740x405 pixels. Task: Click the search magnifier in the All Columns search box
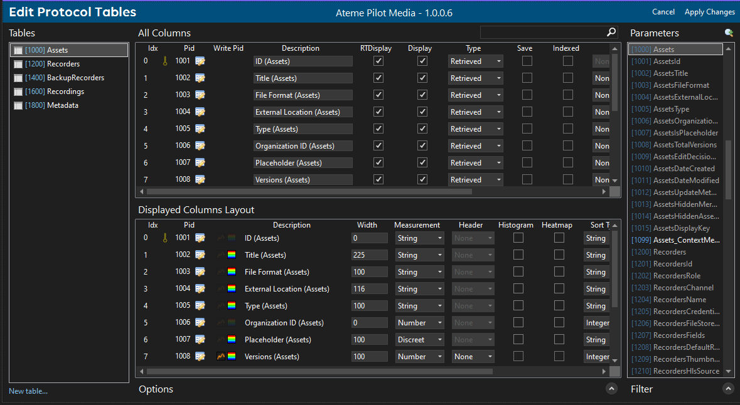611,31
